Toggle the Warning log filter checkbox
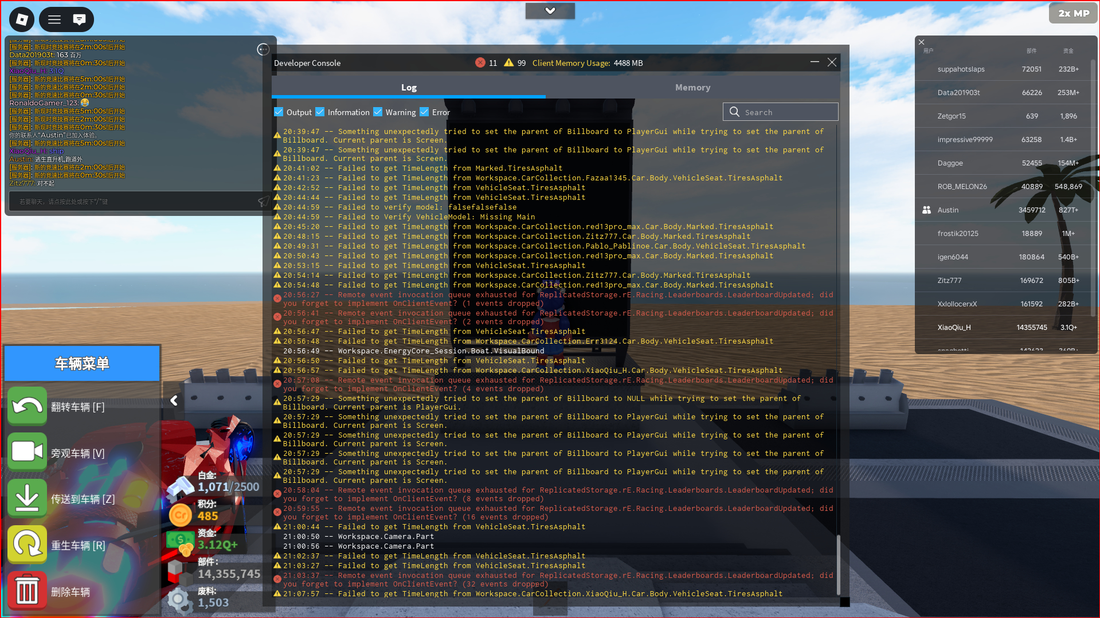This screenshot has width=1100, height=618. pyautogui.click(x=378, y=112)
